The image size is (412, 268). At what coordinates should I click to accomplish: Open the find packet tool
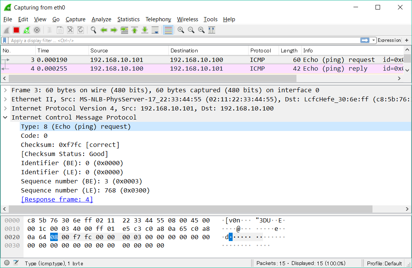coord(93,30)
